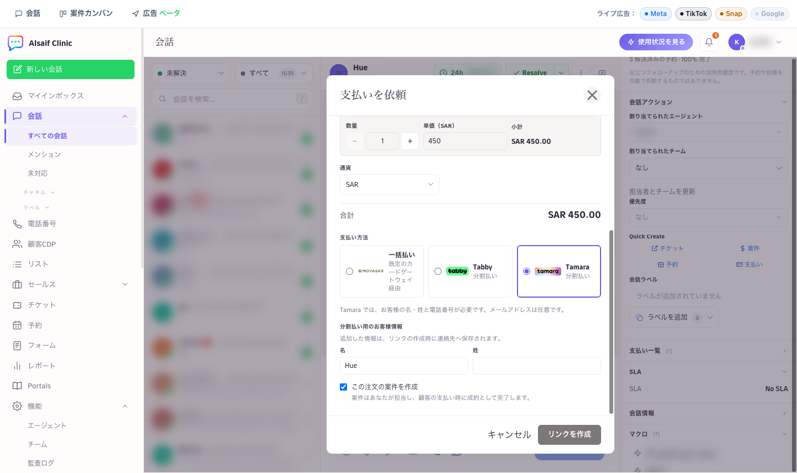Click the 単価 (SAR) price field

465,141
